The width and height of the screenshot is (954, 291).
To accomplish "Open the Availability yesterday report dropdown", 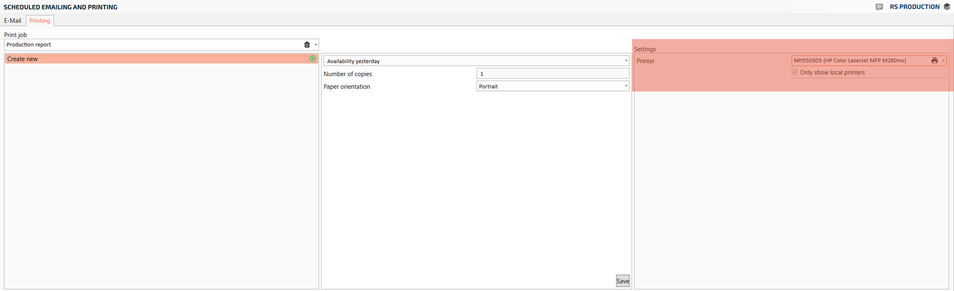I will click(626, 61).
